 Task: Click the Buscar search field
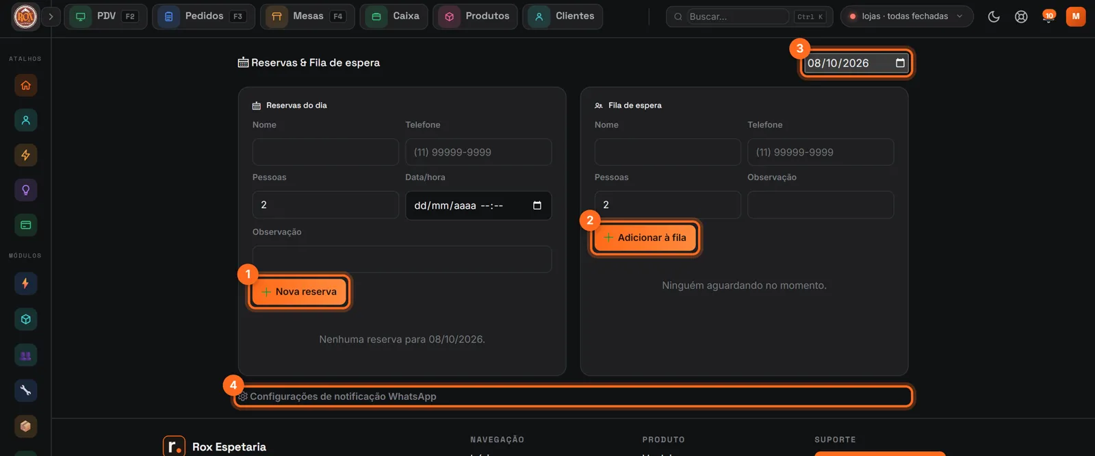point(738,16)
